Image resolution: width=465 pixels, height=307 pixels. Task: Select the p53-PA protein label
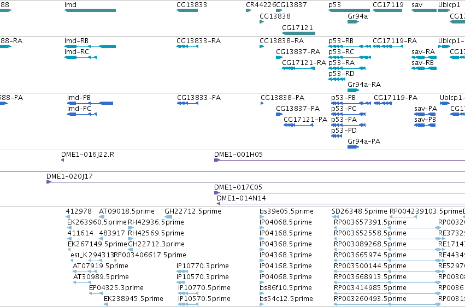click(344, 120)
